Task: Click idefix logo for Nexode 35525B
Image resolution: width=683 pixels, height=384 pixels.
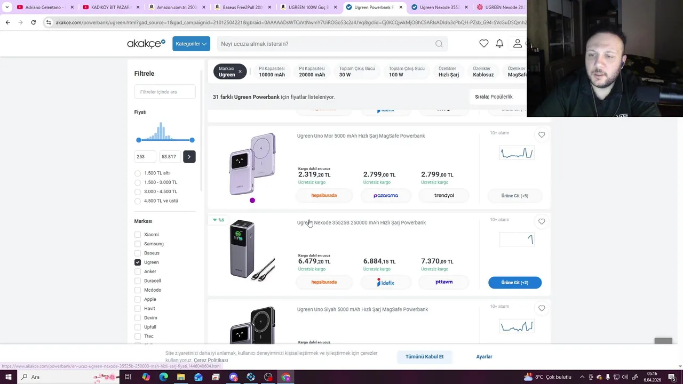Action: coord(385,282)
